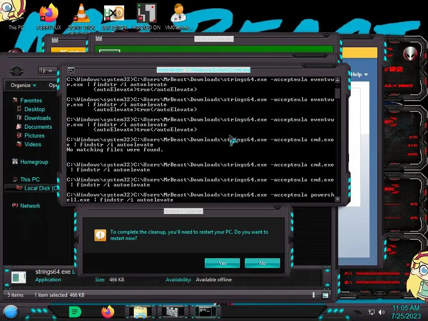Open Pictures under Favorites

(x=34, y=135)
